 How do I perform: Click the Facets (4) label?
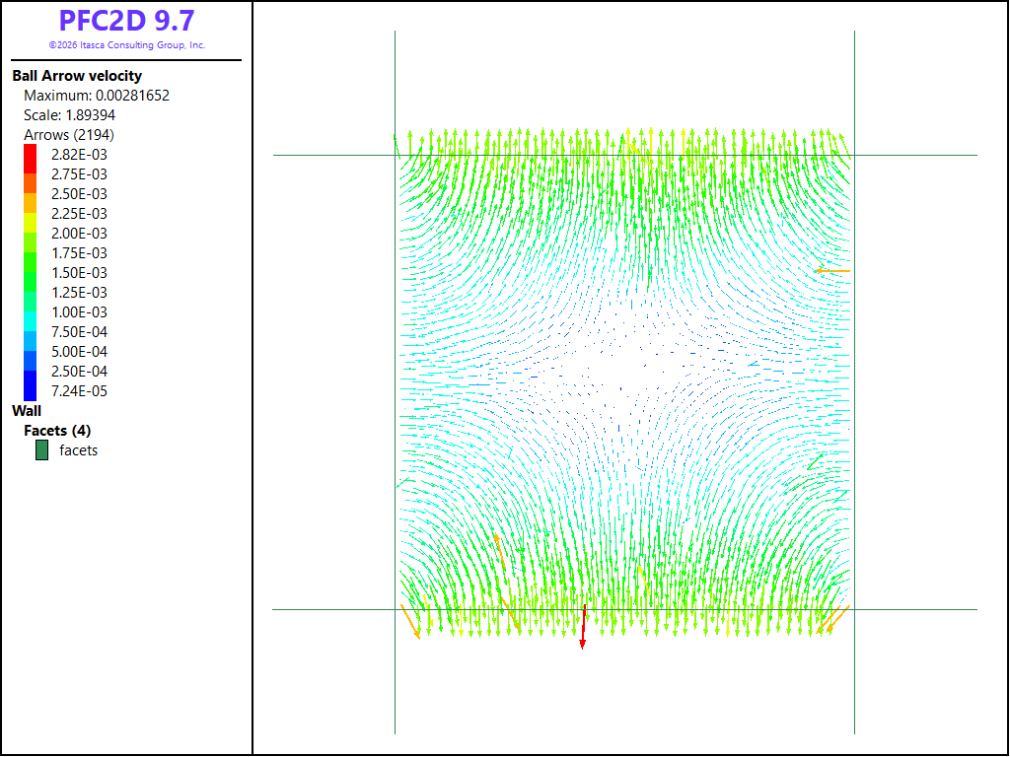coord(57,431)
